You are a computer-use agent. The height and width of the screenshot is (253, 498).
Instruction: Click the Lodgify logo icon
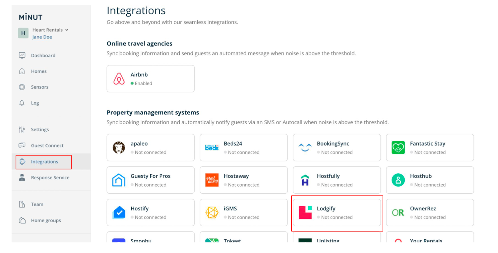[x=305, y=213]
